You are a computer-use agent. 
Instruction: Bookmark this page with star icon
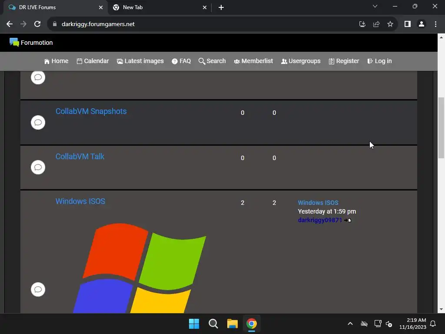pyautogui.click(x=390, y=24)
